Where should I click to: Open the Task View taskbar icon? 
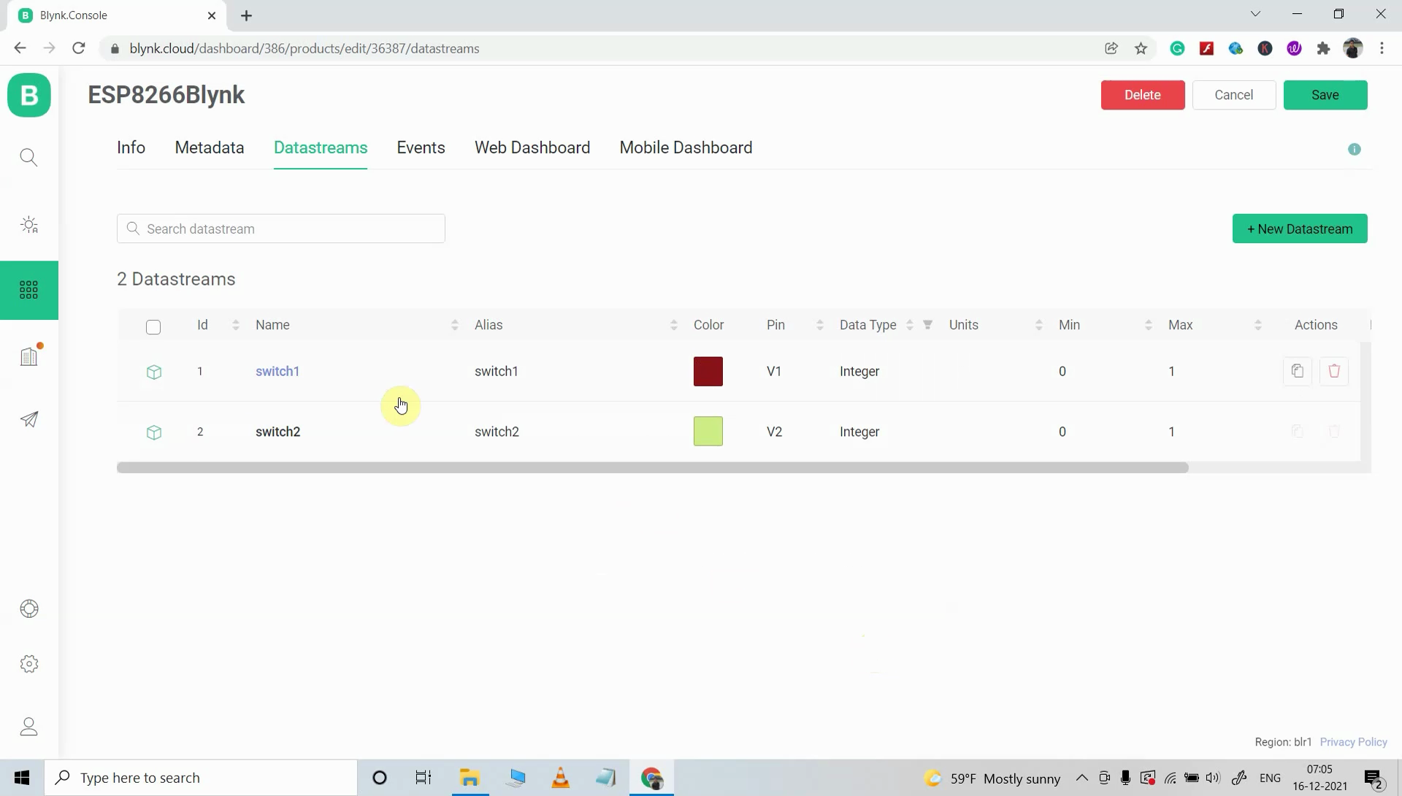point(424,778)
